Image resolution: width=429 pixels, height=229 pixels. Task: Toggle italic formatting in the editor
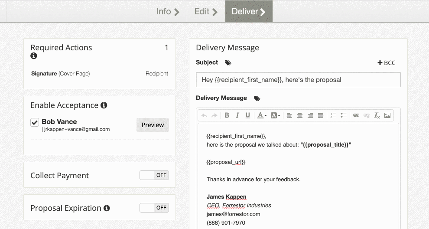[x=237, y=115]
